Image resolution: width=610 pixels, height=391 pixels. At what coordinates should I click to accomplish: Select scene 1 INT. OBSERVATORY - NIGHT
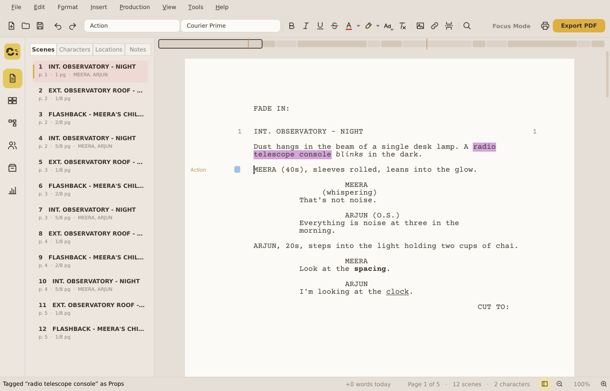click(x=91, y=71)
